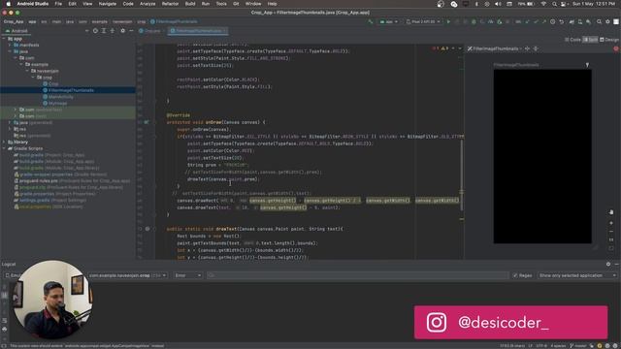Switch editor to Code view mode
Viewport: 621px width, 349px height.
point(572,40)
